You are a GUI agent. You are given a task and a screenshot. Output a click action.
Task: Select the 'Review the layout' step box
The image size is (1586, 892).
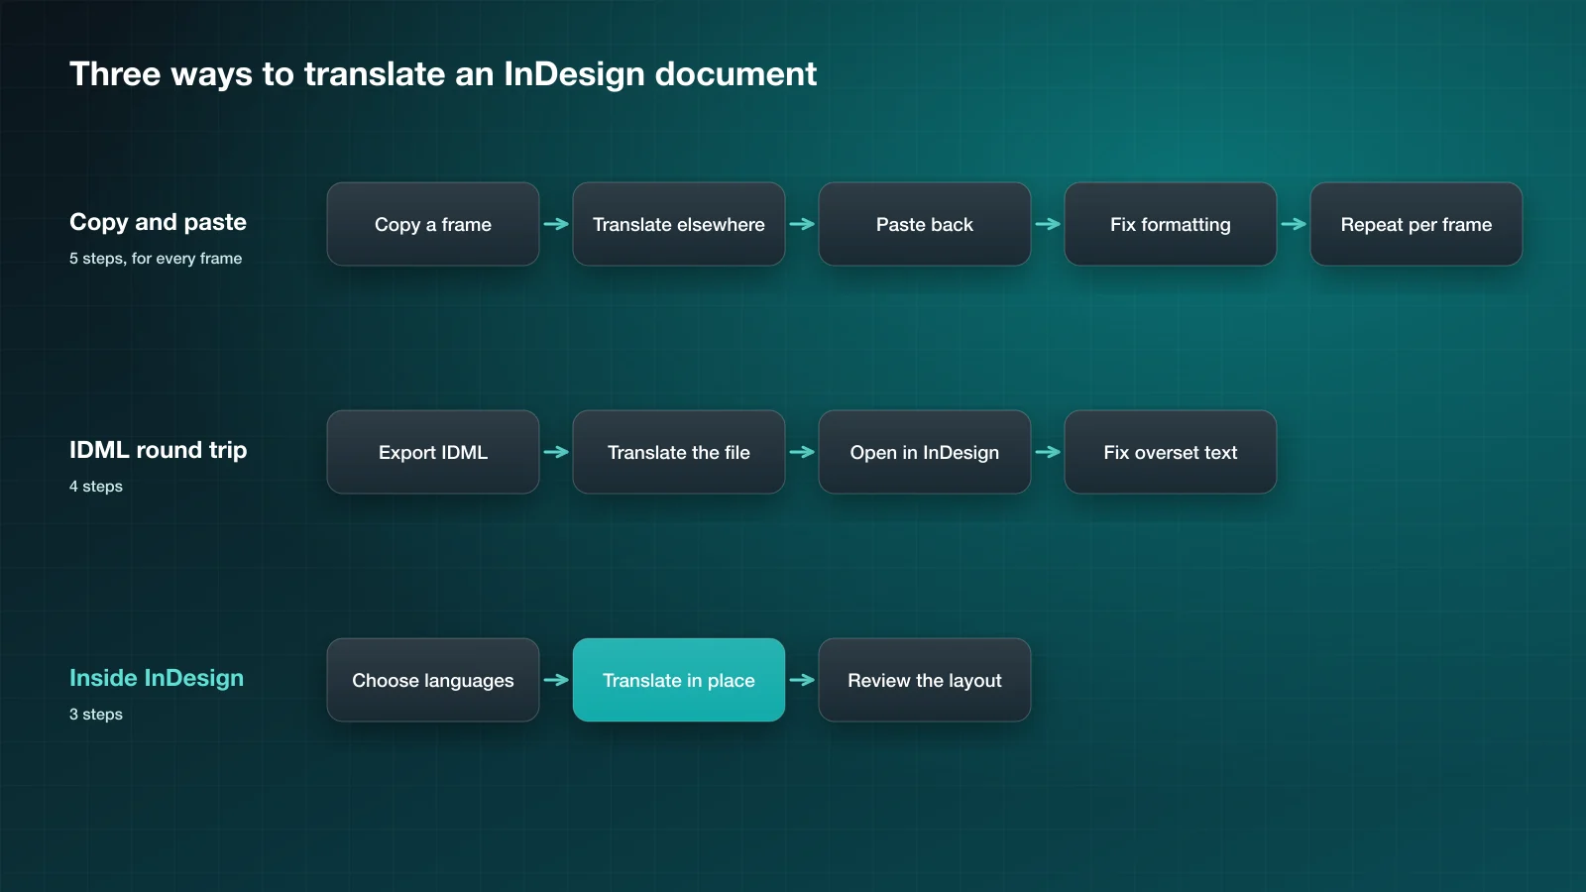(x=925, y=680)
